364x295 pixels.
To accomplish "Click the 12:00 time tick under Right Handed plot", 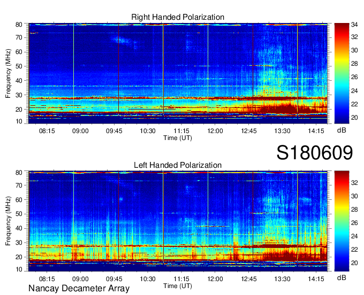I will [x=215, y=131].
